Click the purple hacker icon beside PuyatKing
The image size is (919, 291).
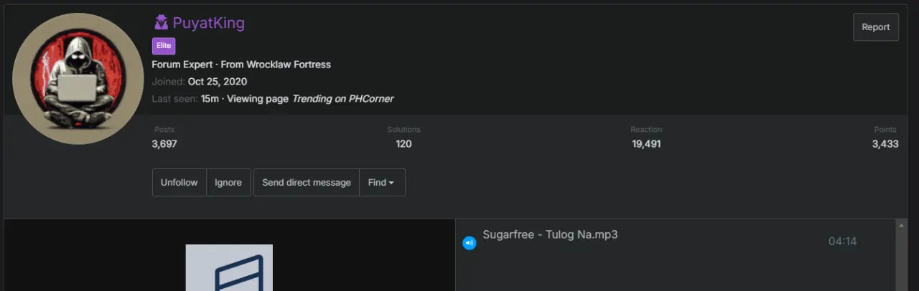click(161, 23)
